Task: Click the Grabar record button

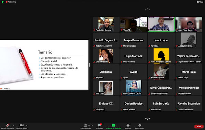Action: point(128,126)
